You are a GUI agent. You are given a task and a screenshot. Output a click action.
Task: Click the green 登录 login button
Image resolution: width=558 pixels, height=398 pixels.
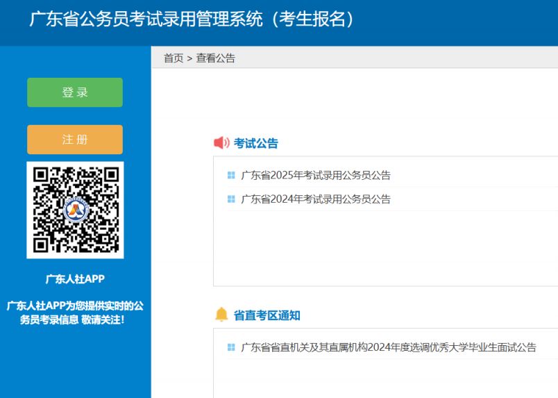(75, 92)
